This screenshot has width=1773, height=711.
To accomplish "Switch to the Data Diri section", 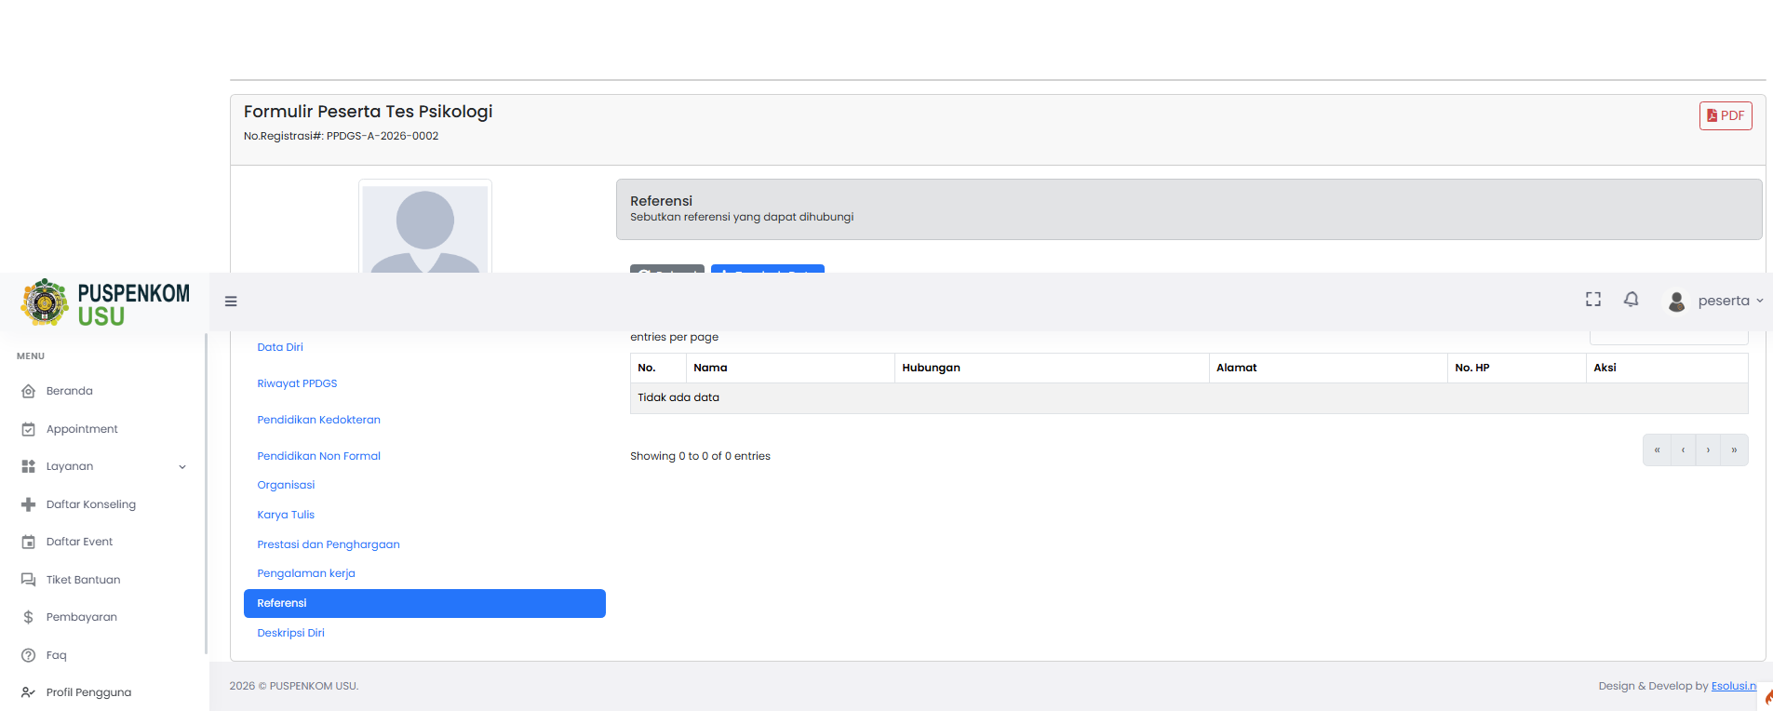I will (280, 347).
